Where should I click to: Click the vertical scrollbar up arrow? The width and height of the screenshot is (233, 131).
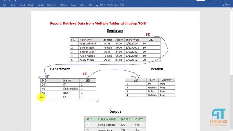click(232, 9)
